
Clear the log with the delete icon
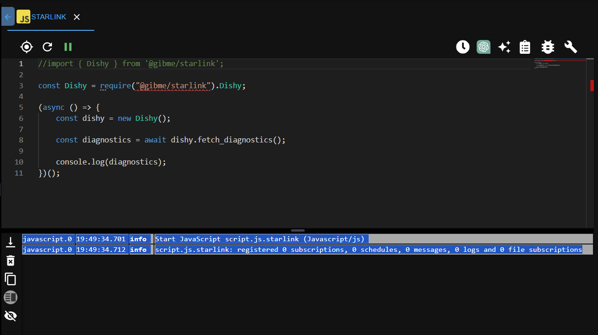click(11, 261)
